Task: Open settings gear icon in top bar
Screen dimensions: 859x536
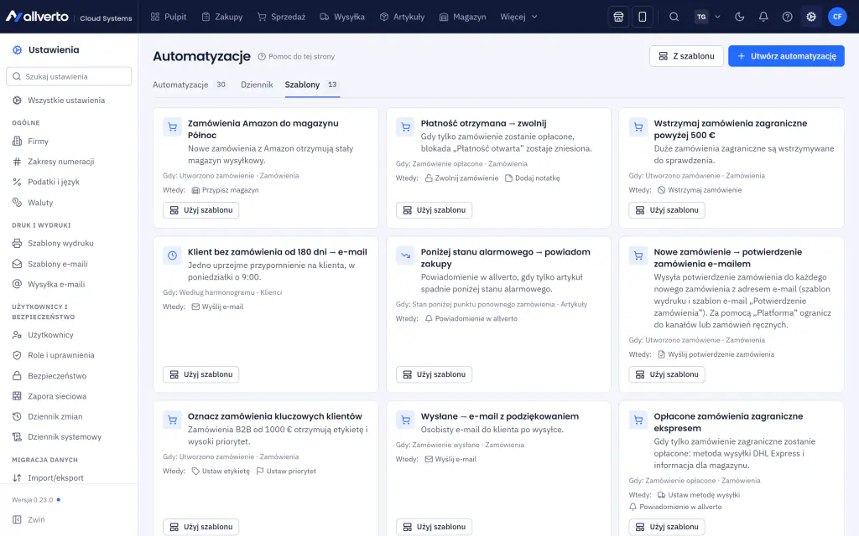Action: (811, 17)
